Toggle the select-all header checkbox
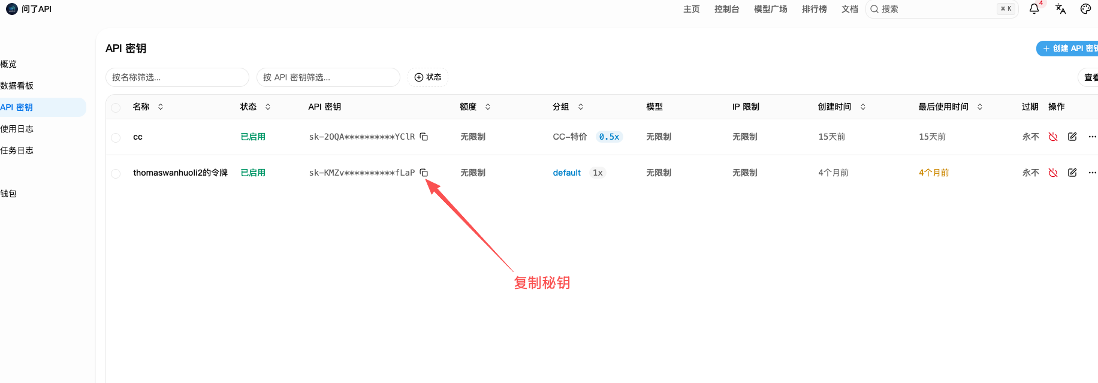The height and width of the screenshot is (383, 1098). 116,107
